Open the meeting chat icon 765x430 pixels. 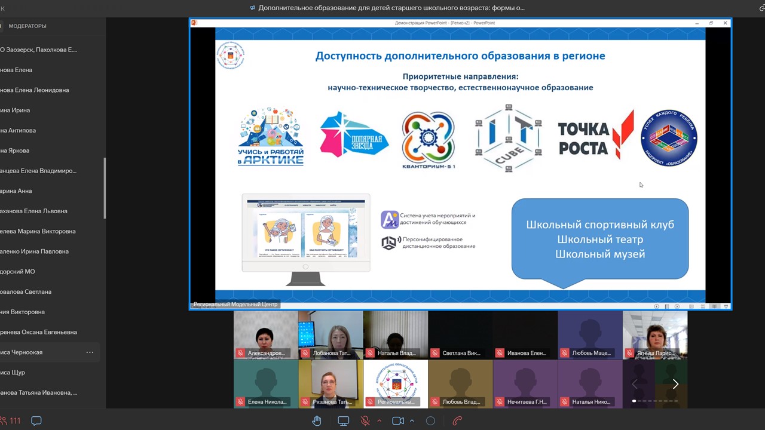coord(36,421)
